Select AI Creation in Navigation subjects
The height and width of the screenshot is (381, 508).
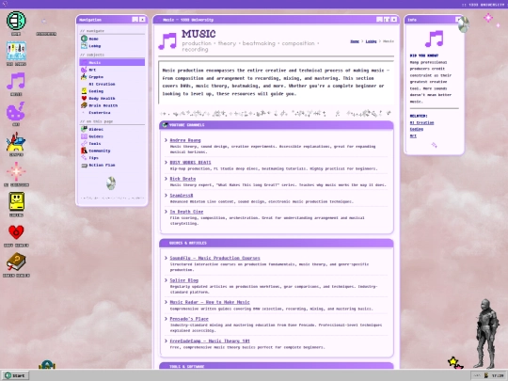pos(112,84)
